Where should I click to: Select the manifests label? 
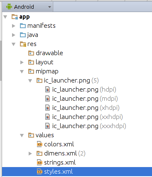point(42,26)
